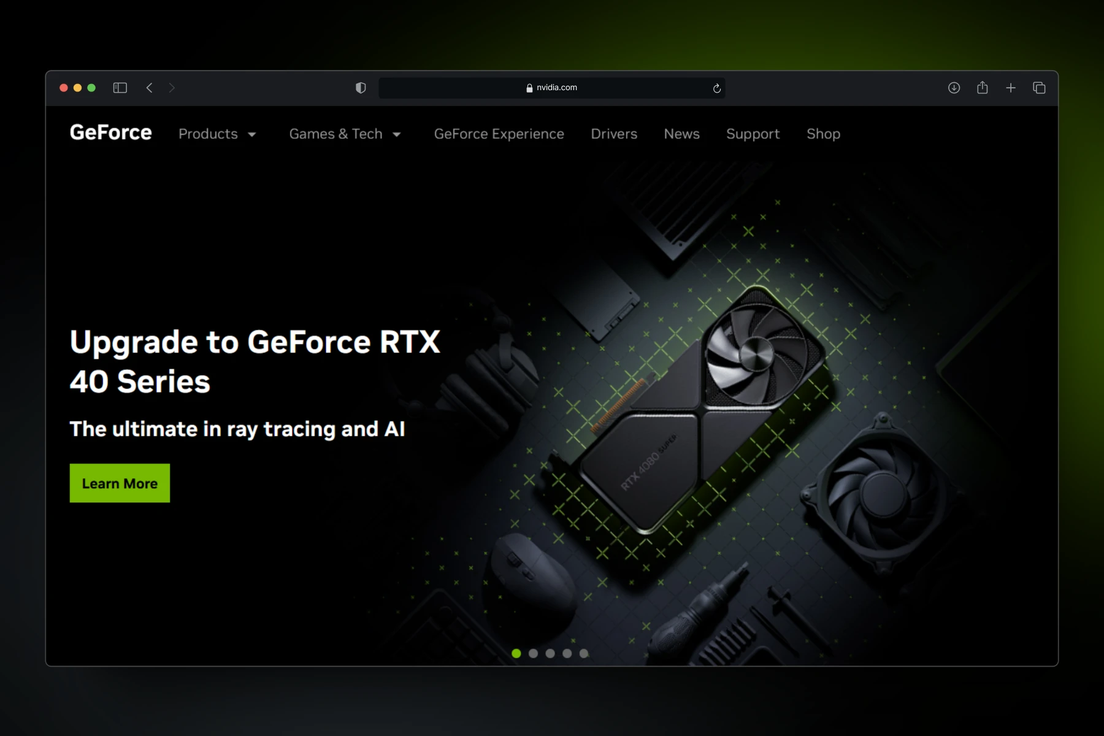Open the Support page
The width and height of the screenshot is (1104, 736).
click(753, 134)
